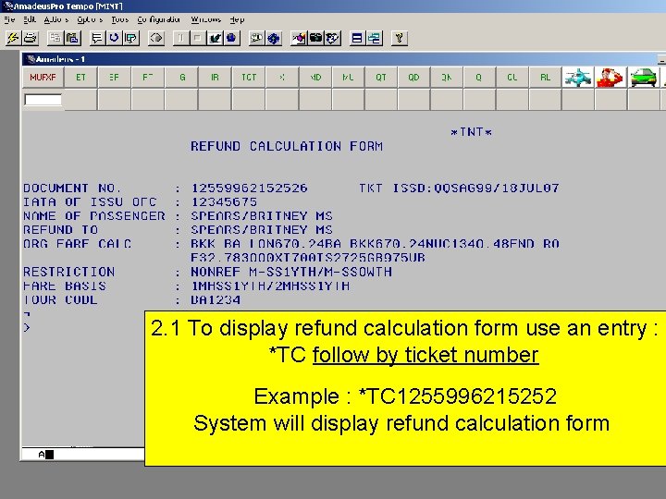666x499 pixels.
Task: Click the printer icon in toolbar
Action: 31,38
